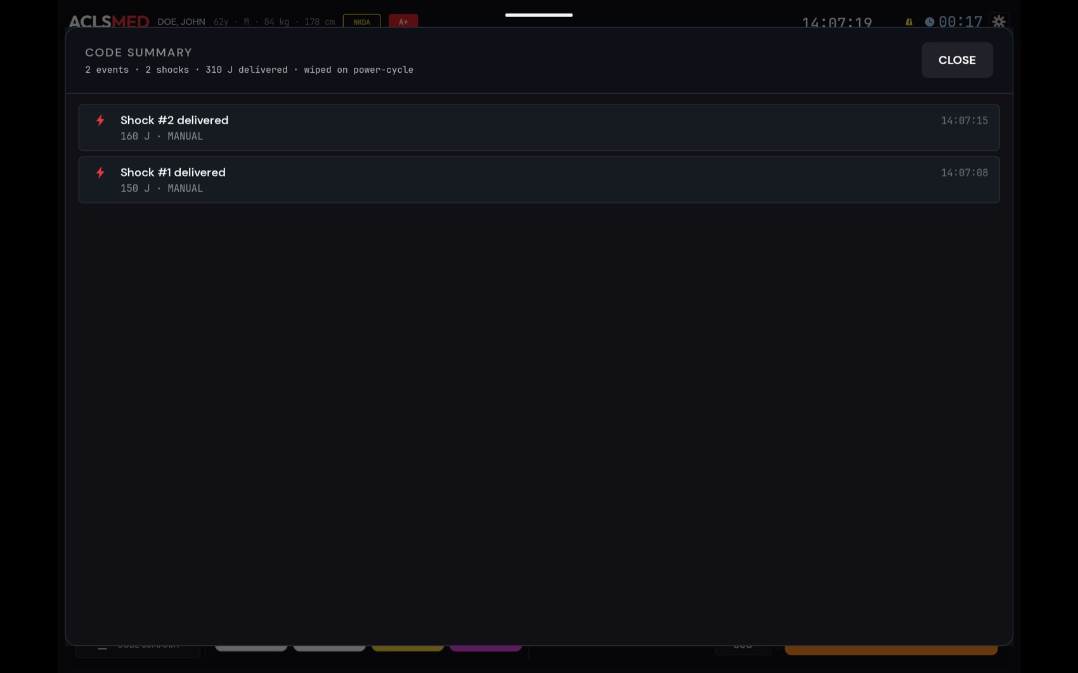
Task: Click the CODE SUMMARY heading
Action: point(139,53)
